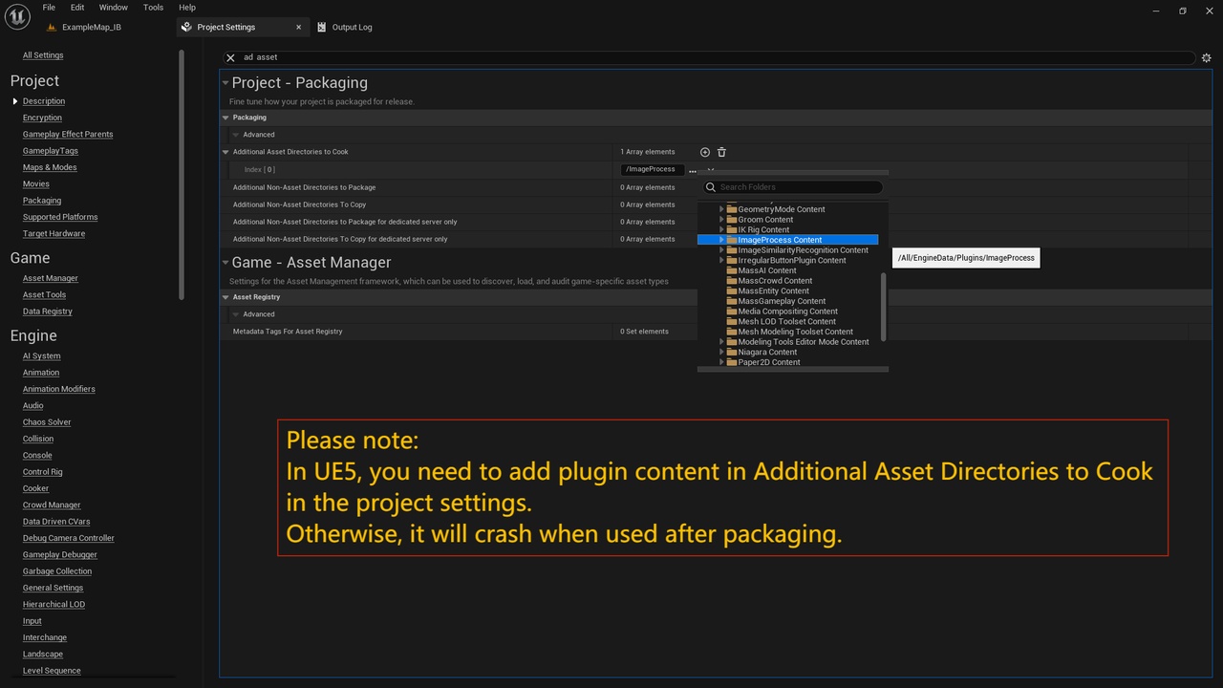The height and width of the screenshot is (688, 1223).
Task: Click the Search Folders input field
Action: (x=792, y=187)
